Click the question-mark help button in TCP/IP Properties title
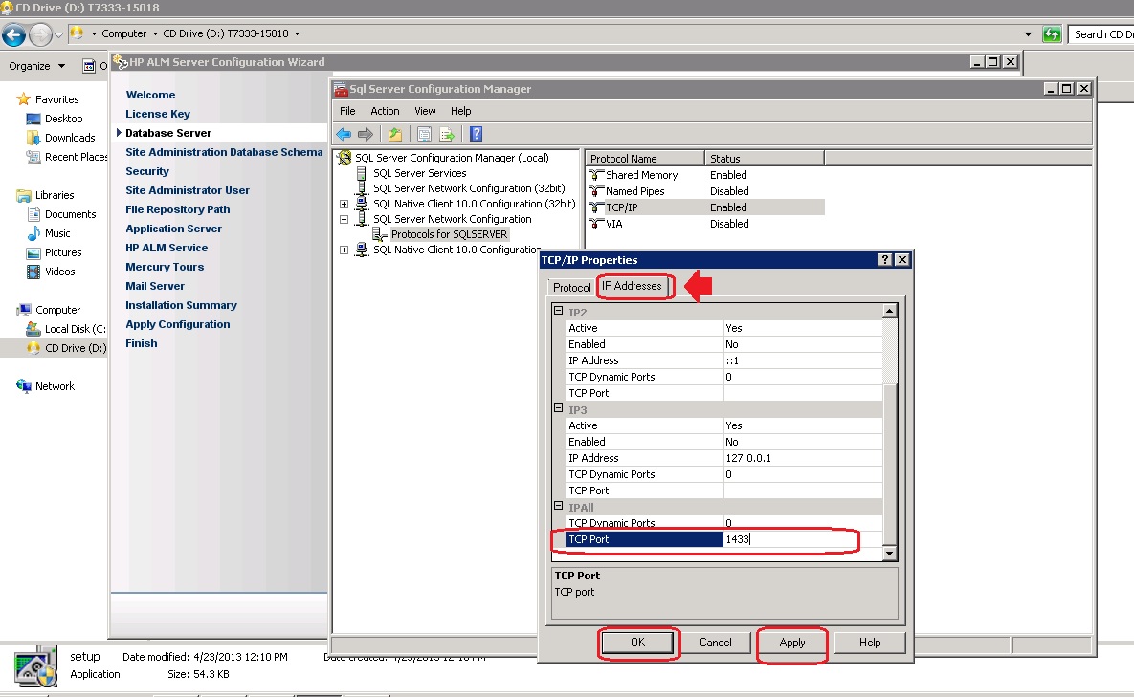This screenshot has width=1134, height=697. (884, 260)
